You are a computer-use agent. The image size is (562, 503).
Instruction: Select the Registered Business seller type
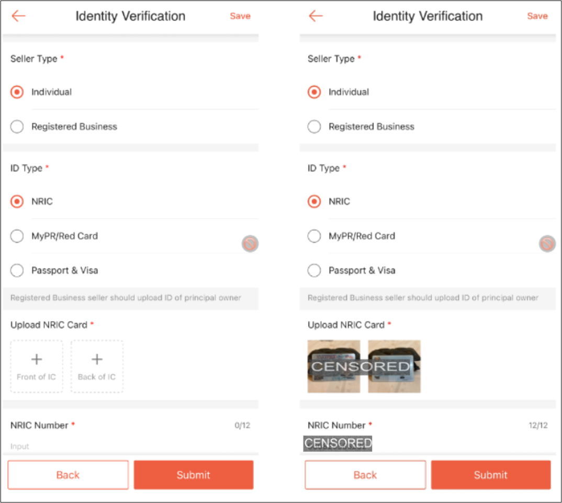(16, 126)
